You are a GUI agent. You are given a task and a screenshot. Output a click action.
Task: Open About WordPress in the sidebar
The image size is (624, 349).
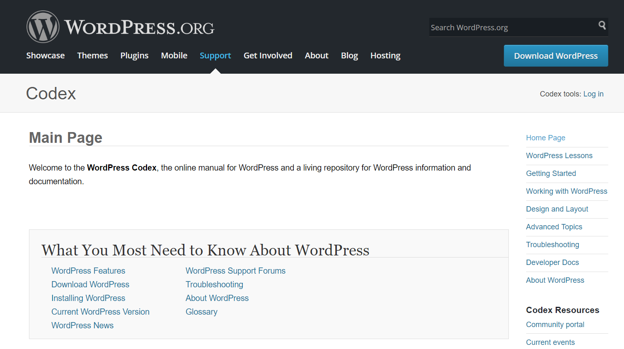click(x=555, y=280)
